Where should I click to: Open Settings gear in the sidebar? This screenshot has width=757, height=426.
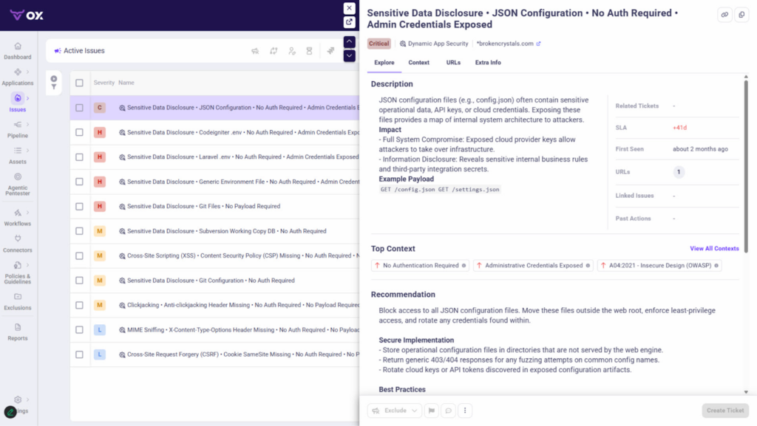pos(18,399)
